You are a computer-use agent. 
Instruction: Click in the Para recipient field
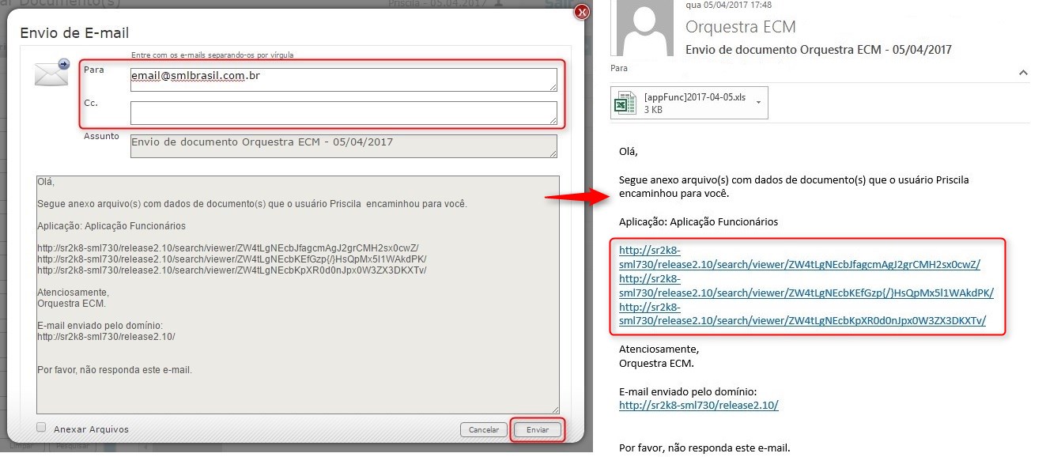pyautogui.click(x=343, y=79)
